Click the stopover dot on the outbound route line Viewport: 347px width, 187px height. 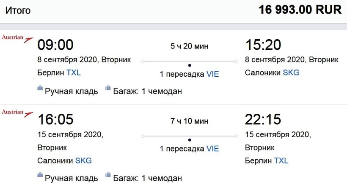click(x=190, y=65)
